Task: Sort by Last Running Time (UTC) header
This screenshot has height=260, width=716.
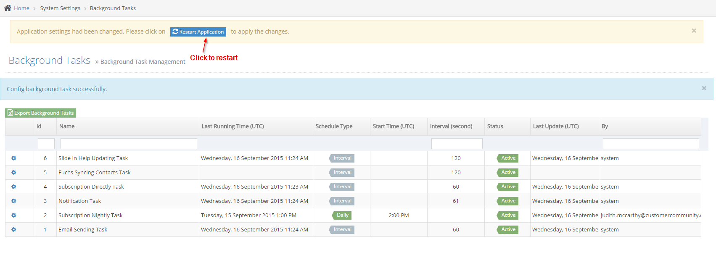Action: click(233, 126)
